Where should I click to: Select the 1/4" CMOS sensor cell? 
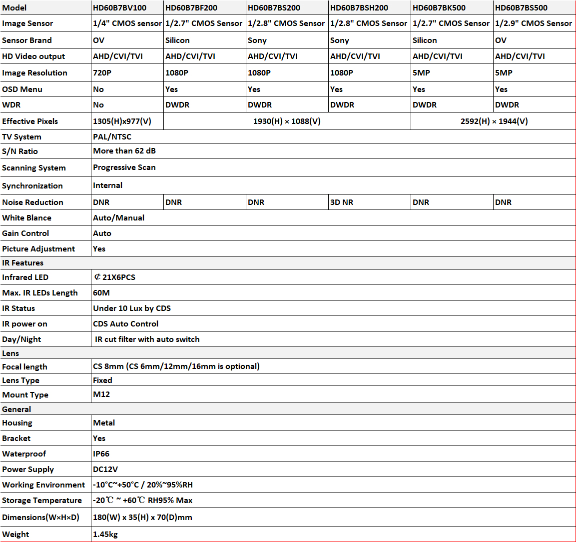point(127,23)
